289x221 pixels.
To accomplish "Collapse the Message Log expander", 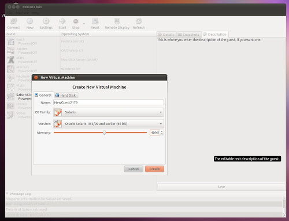I will (x=7, y=193).
